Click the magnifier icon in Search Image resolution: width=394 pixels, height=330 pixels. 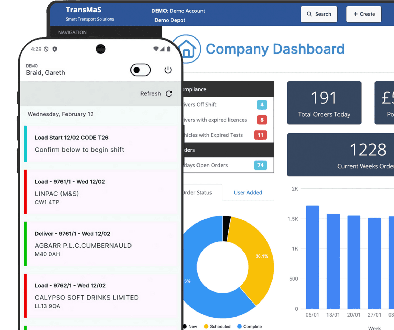click(309, 14)
